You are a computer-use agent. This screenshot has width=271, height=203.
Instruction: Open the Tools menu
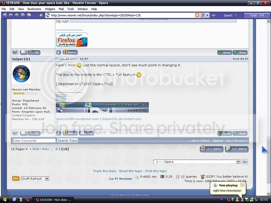pos(70,9)
